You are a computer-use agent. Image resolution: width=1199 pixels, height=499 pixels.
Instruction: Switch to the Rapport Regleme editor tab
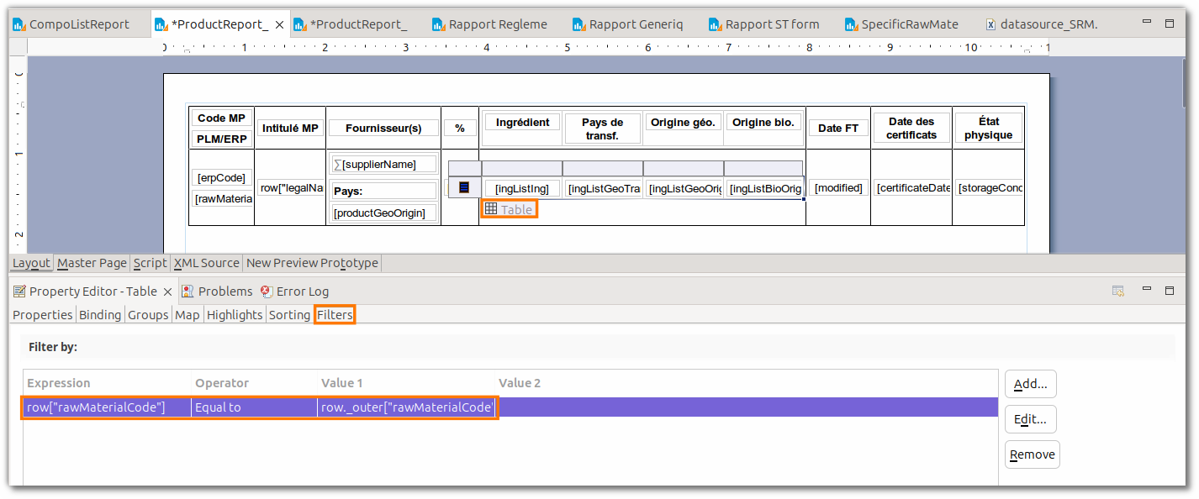[489, 24]
